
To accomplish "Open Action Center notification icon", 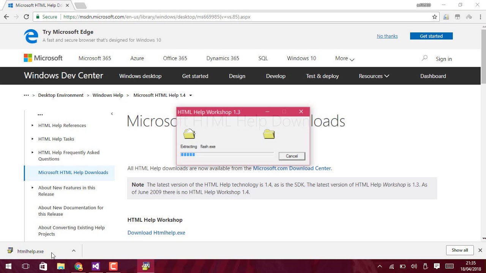I will point(437,266).
